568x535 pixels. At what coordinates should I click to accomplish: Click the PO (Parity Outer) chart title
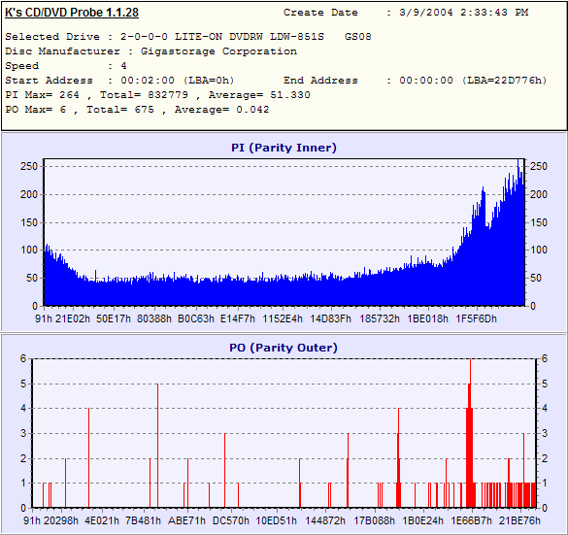284,348
